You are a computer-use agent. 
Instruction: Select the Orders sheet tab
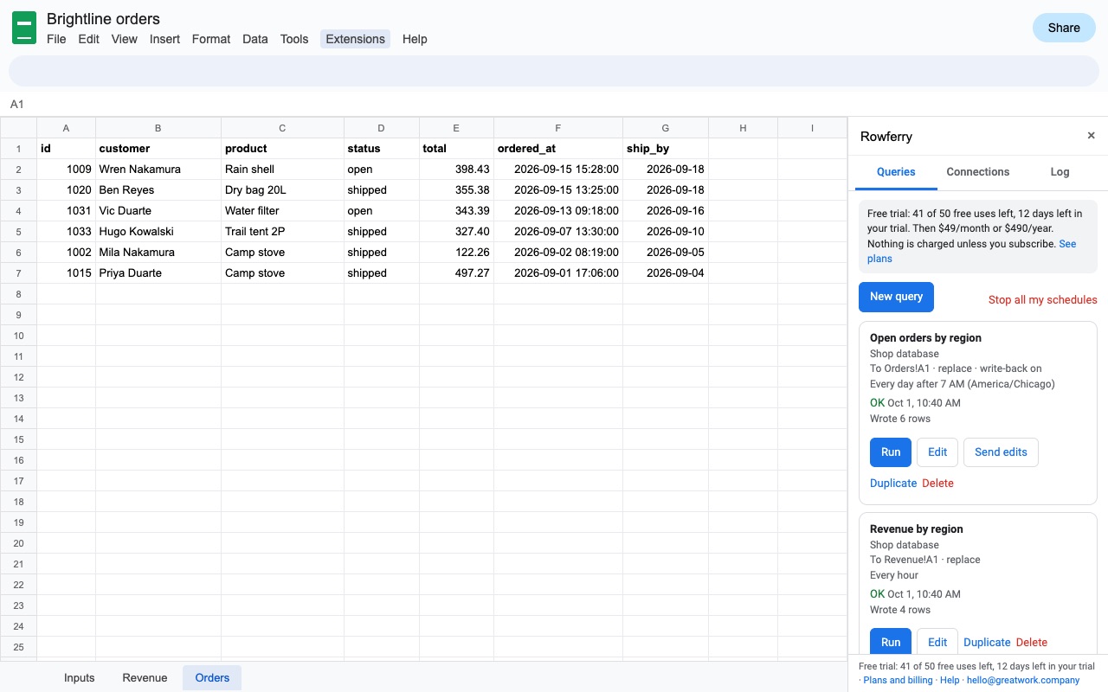tap(212, 678)
